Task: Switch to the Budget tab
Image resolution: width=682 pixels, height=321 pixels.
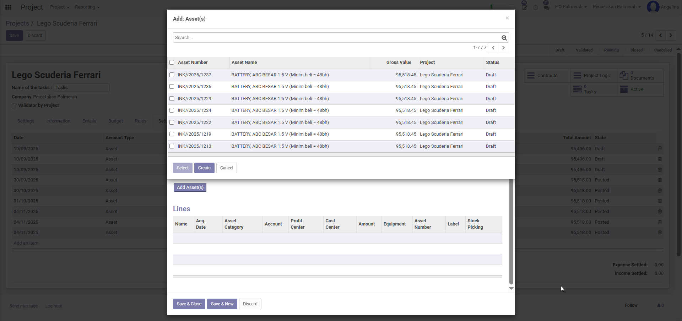Action: [115, 121]
